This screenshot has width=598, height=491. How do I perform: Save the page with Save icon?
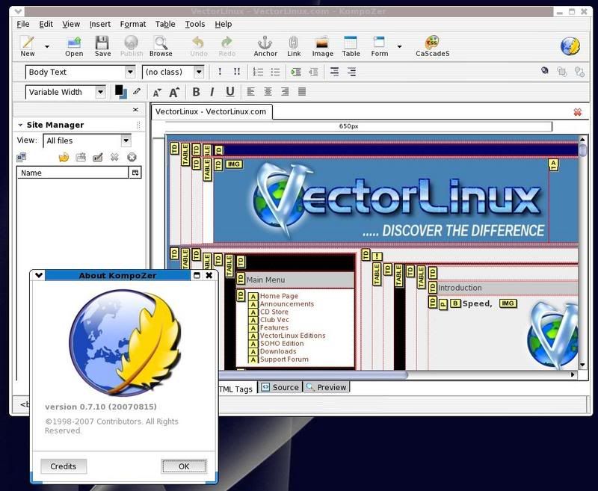coord(102,46)
